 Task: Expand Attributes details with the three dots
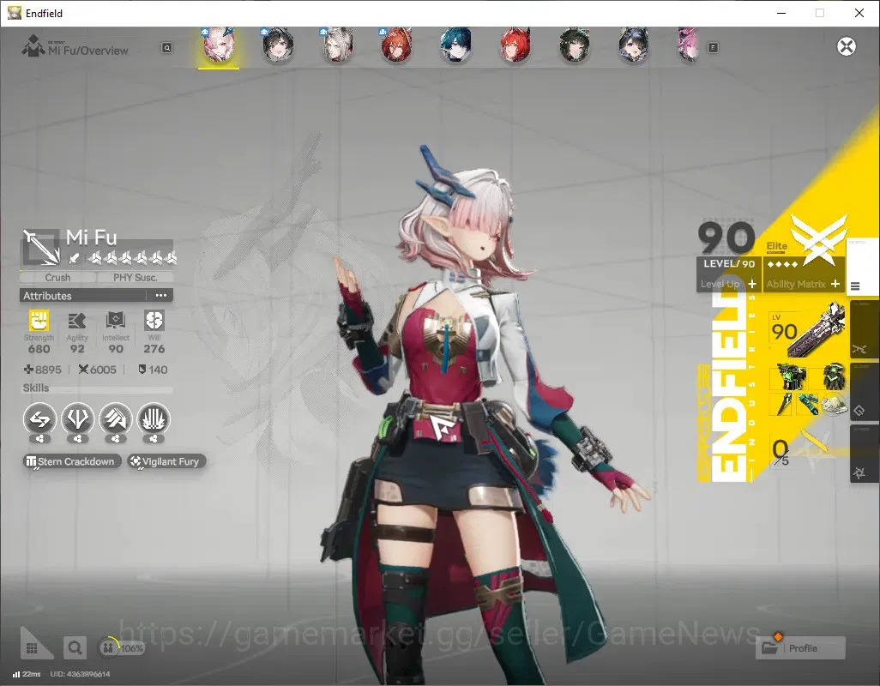click(161, 295)
